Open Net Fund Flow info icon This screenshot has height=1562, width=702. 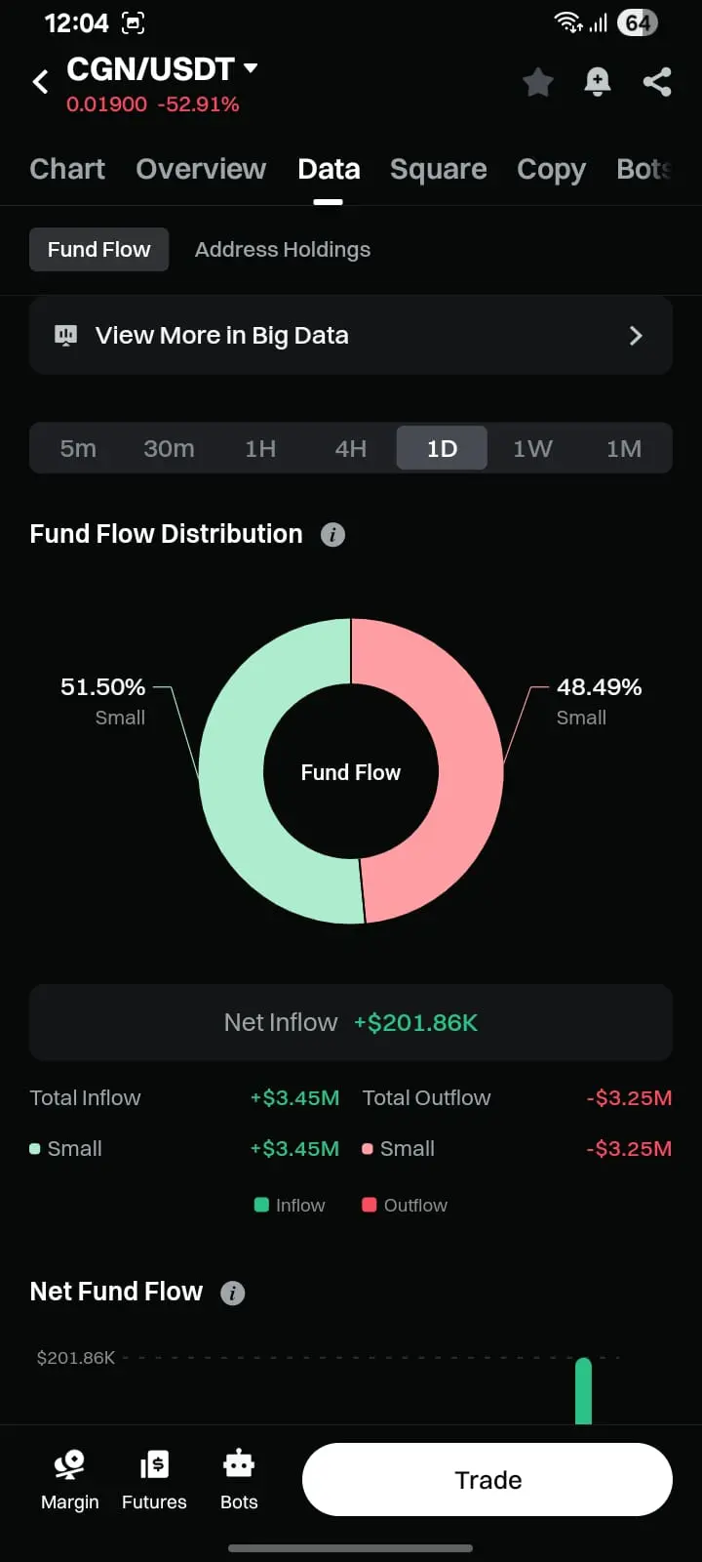(x=232, y=1293)
